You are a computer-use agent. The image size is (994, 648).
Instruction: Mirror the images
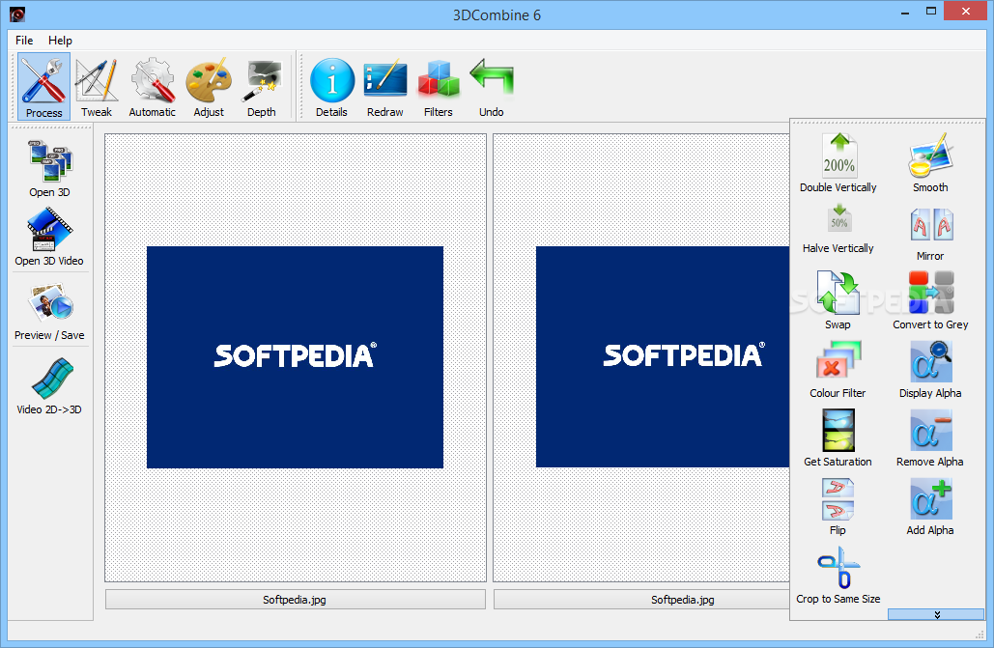930,234
